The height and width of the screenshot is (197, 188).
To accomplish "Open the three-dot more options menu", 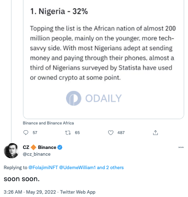I will [x=181, y=148].
